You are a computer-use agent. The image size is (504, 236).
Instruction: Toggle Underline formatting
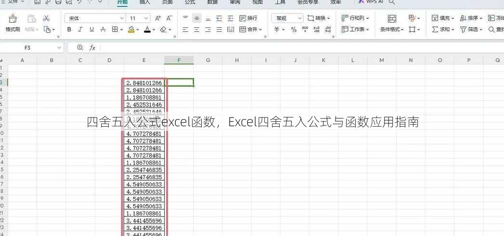pos(91,29)
